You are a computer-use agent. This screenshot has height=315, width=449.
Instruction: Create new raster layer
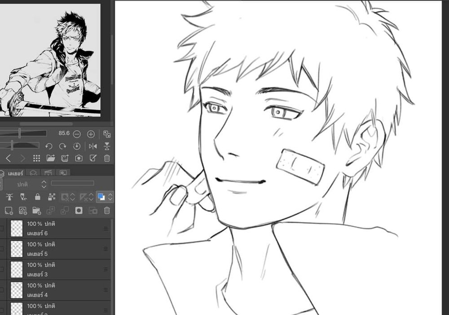[9, 211]
